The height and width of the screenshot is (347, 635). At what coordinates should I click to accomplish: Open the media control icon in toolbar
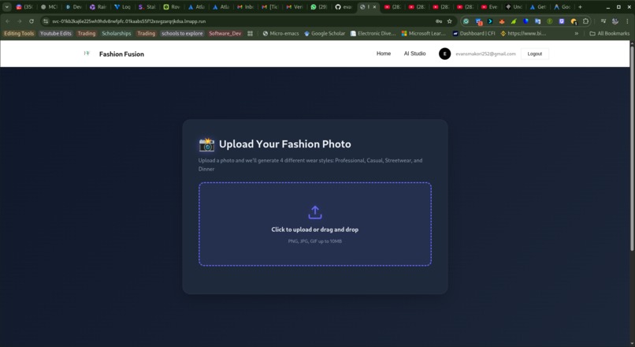pyautogui.click(x=603, y=21)
